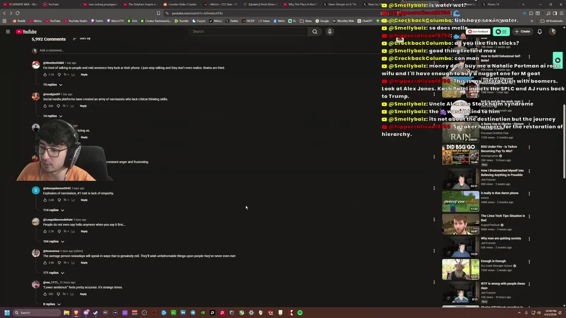This screenshot has height=318, width=566.
Task: Click the Create button
Action: click(522, 31)
